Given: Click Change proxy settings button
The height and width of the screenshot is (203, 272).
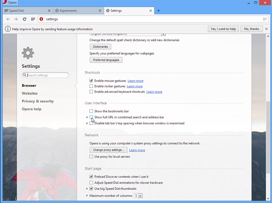Looking at the screenshot, I should (108, 150).
